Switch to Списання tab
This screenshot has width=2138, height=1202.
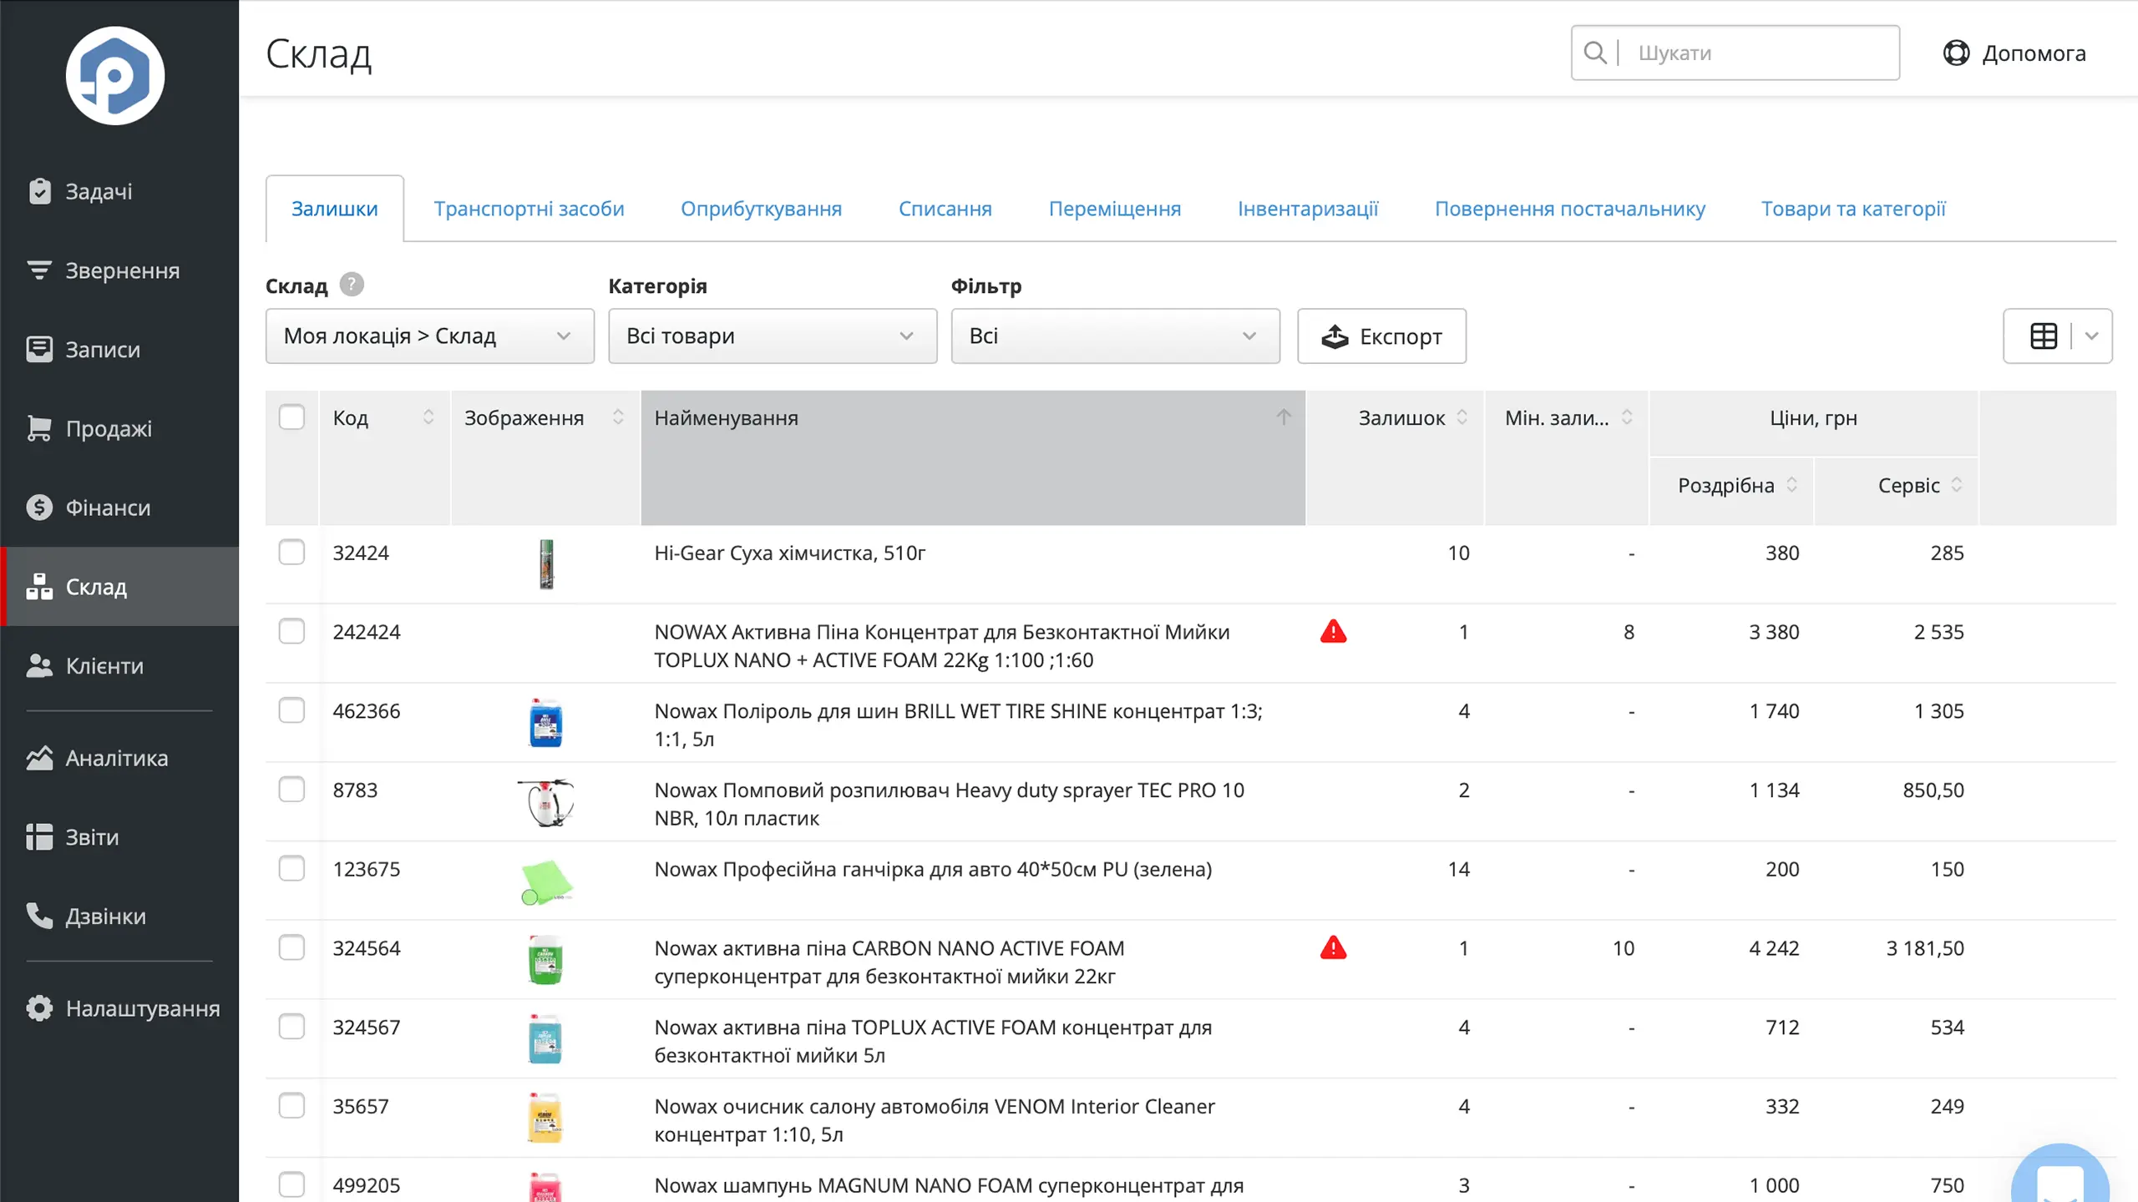coord(945,209)
